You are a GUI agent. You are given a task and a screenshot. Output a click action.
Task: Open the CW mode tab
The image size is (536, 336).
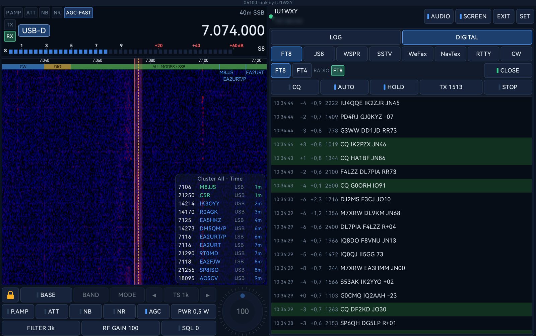click(516, 54)
